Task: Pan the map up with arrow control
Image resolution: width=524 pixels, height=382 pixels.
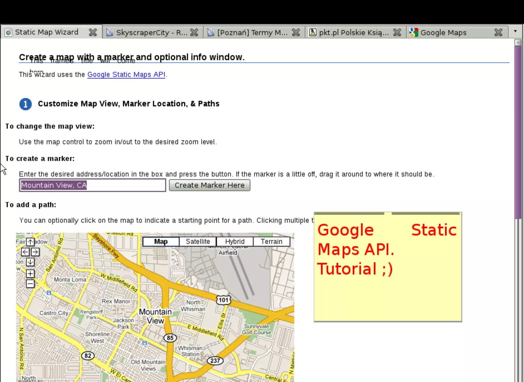Action: (x=30, y=242)
